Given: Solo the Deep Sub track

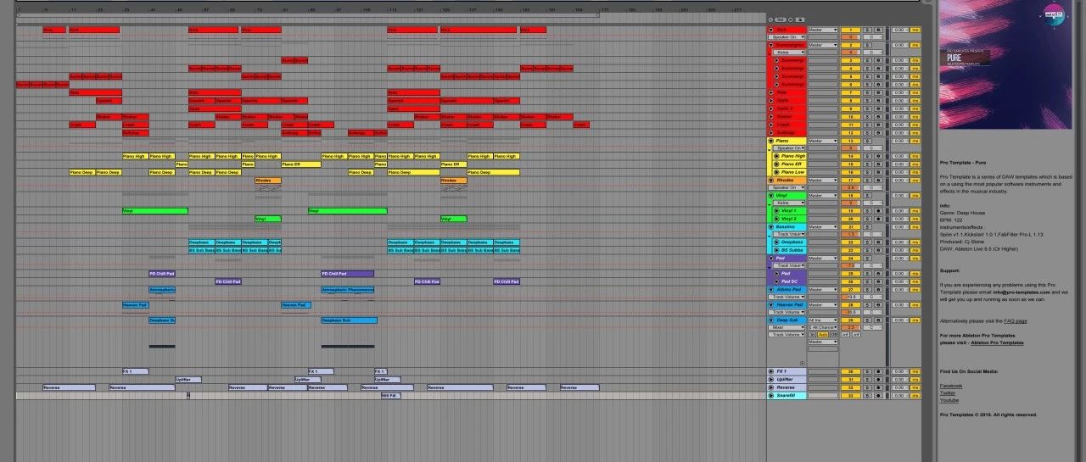Looking at the screenshot, I should pos(867,320).
